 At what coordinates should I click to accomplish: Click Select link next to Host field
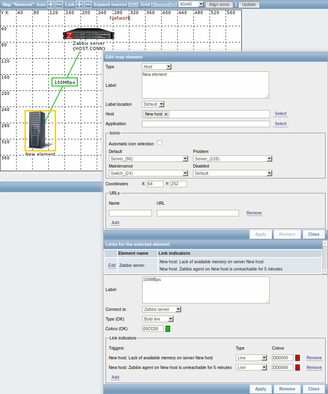tap(280, 113)
